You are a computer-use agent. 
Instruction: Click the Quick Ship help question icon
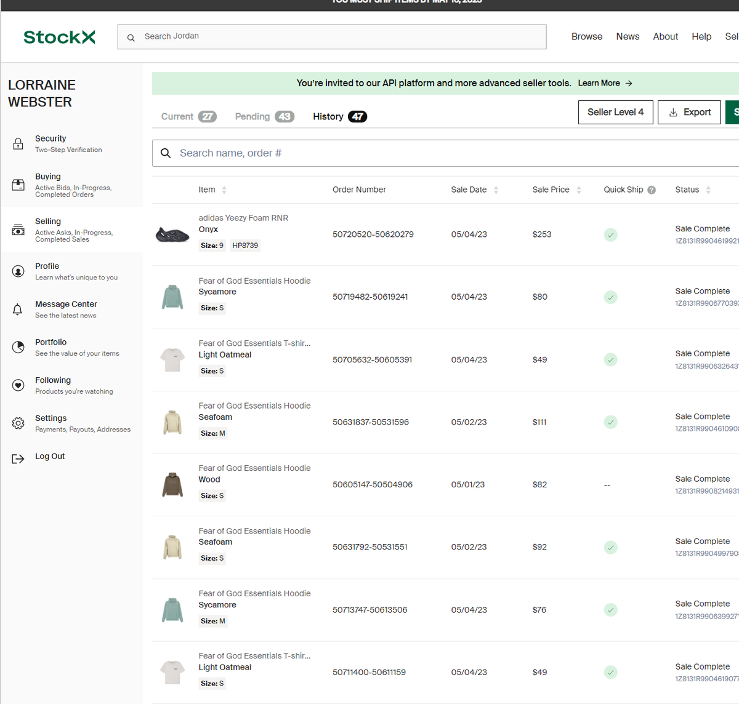coord(652,190)
